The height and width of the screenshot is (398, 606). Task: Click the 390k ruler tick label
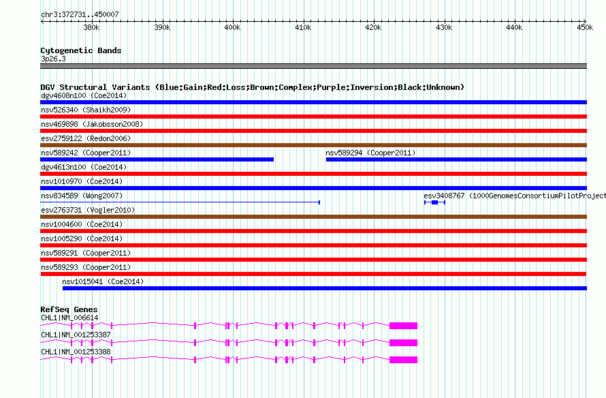point(162,27)
